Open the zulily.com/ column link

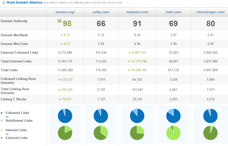(101, 12)
